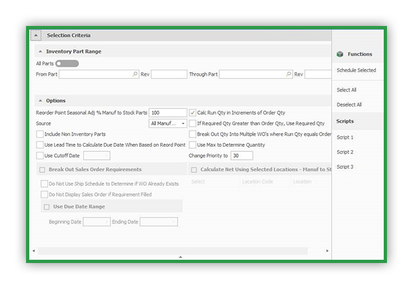Open the Beginning Date dropdown
413x289 pixels.
(107, 222)
